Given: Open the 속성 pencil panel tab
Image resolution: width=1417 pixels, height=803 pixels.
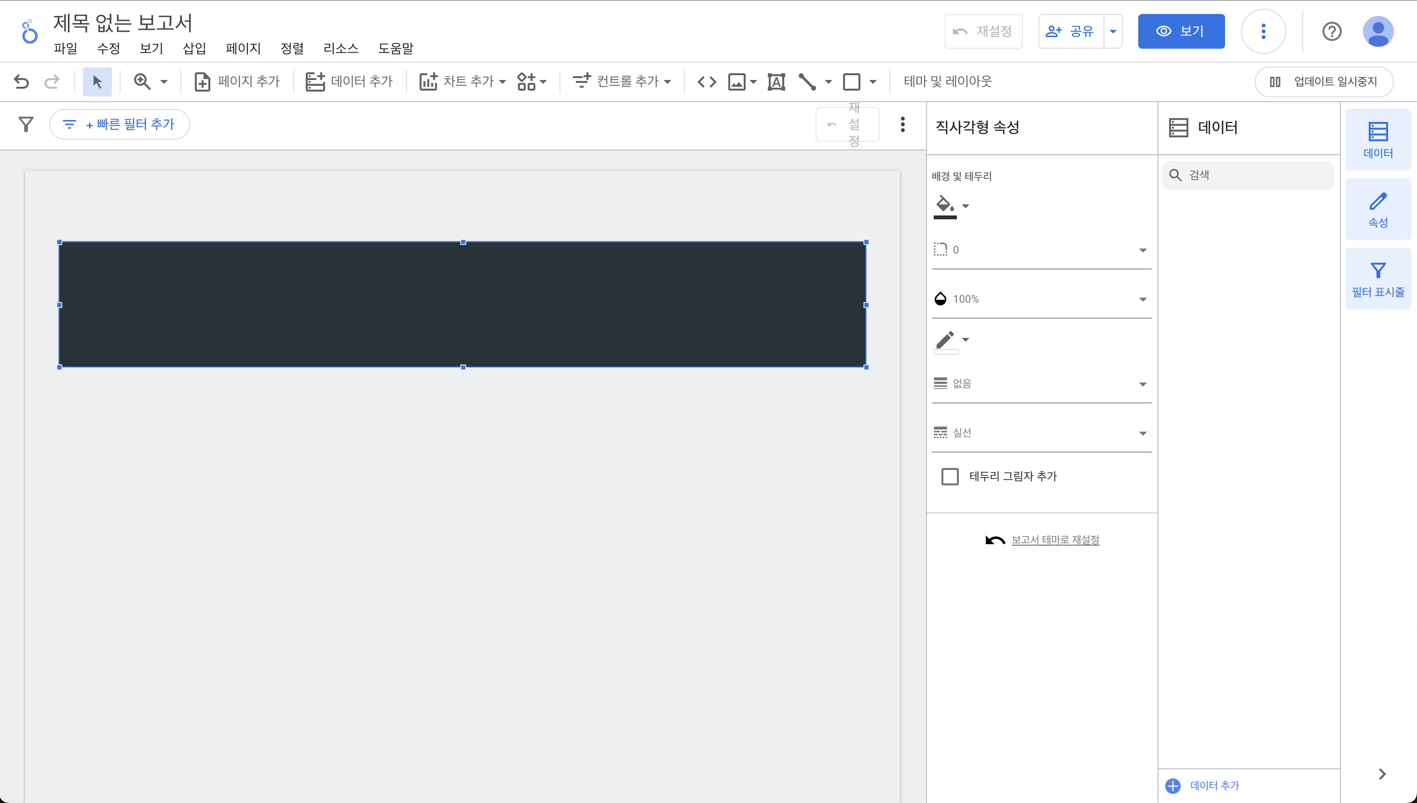Looking at the screenshot, I should (1378, 209).
